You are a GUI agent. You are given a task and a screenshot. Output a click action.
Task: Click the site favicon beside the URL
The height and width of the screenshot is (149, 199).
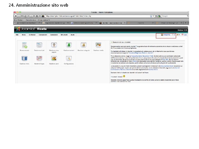[43, 16]
